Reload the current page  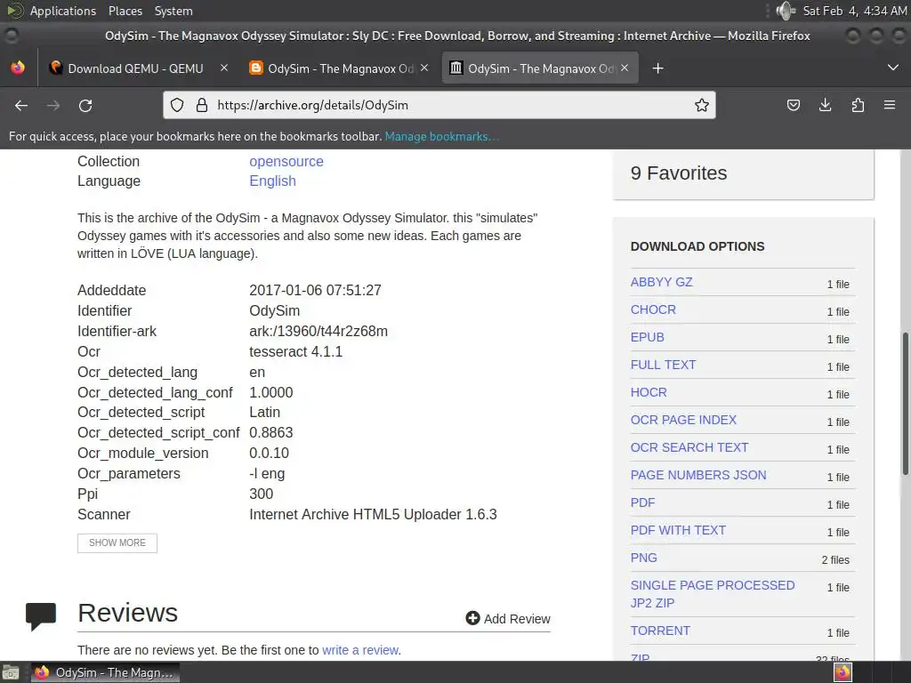[85, 106]
